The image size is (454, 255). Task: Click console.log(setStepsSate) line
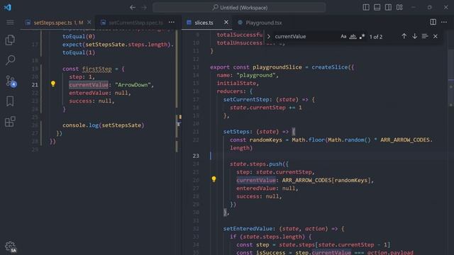(x=104, y=125)
